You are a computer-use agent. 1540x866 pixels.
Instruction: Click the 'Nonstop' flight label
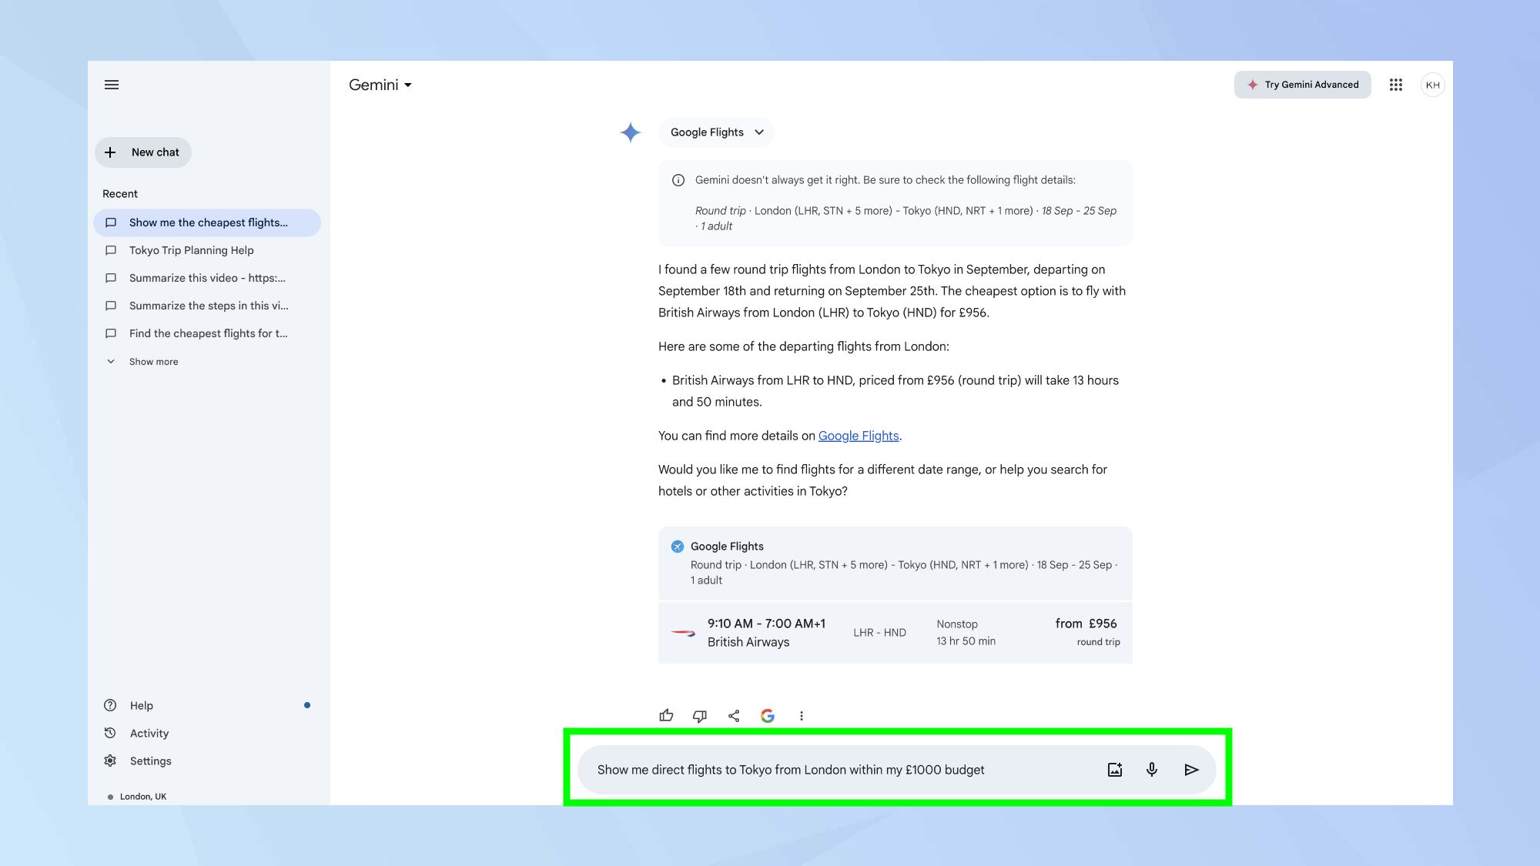[x=957, y=624]
